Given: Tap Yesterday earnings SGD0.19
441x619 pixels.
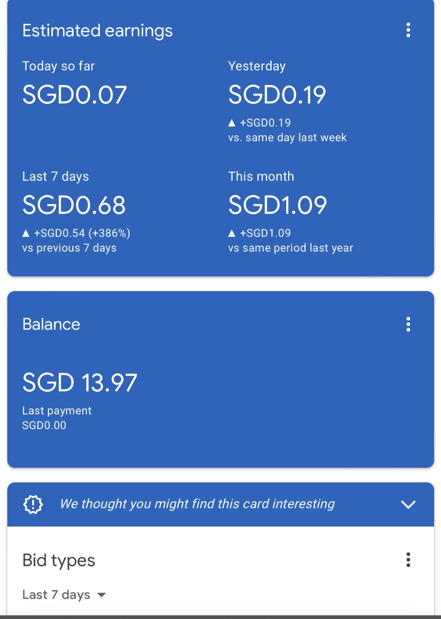Looking at the screenshot, I should click(277, 95).
